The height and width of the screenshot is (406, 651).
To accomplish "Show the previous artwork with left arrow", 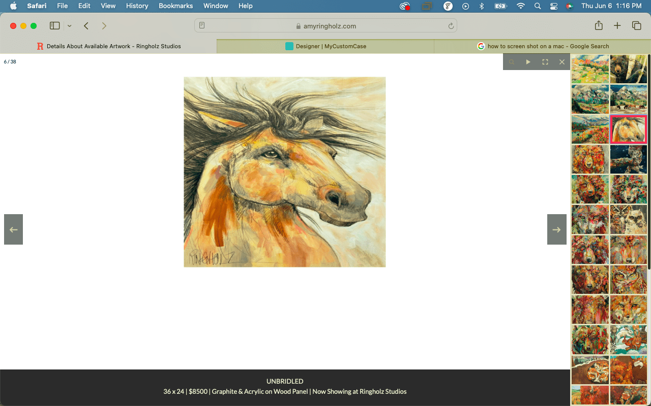I will point(13,229).
